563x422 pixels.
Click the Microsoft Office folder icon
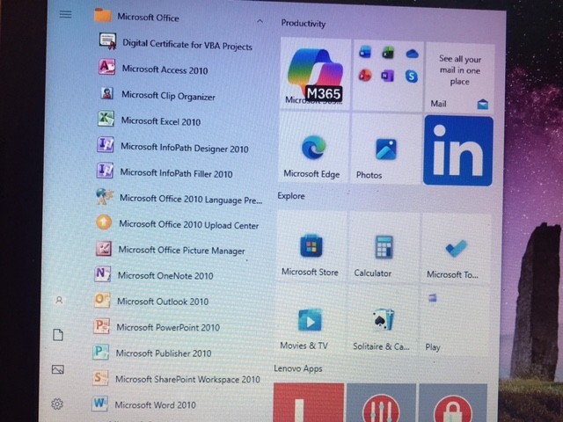coord(102,15)
